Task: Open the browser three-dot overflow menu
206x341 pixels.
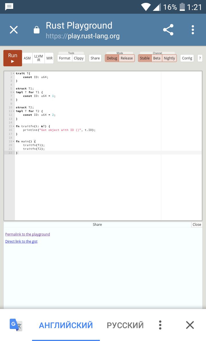Action: click(193, 30)
